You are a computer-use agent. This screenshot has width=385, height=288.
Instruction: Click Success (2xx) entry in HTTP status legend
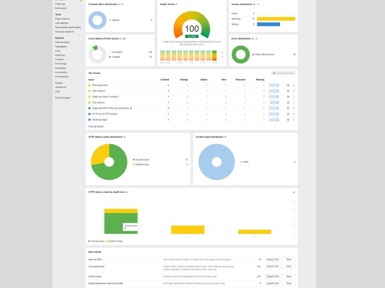pos(141,160)
